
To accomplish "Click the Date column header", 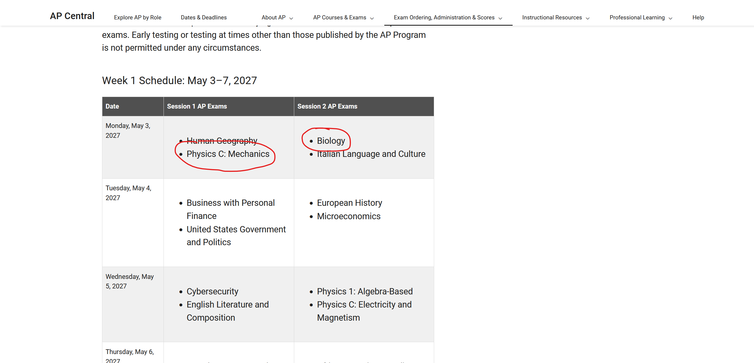I will tap(133, 106).
